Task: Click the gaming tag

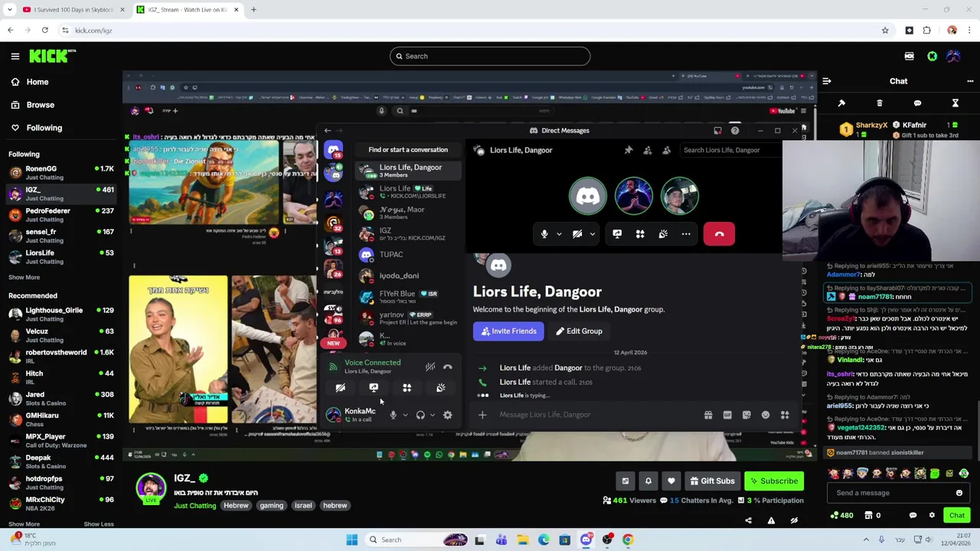Action: (x=271, y=506)
